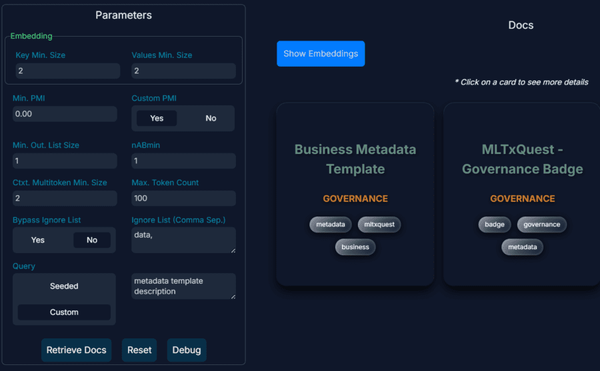
Task: Click the Min. PMI input field
Action: [65, 114]
